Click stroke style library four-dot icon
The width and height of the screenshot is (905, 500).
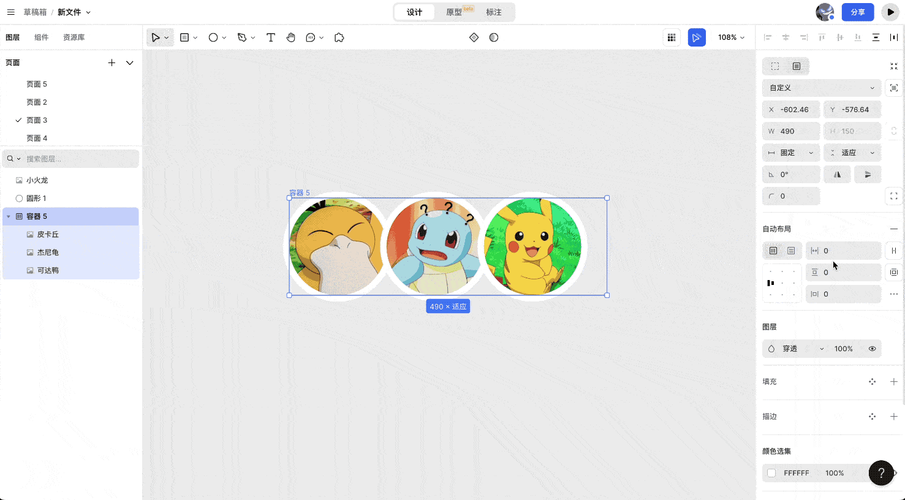tap(872, 417)
